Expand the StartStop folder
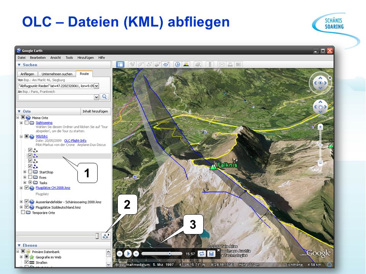 tap(25, 172)
